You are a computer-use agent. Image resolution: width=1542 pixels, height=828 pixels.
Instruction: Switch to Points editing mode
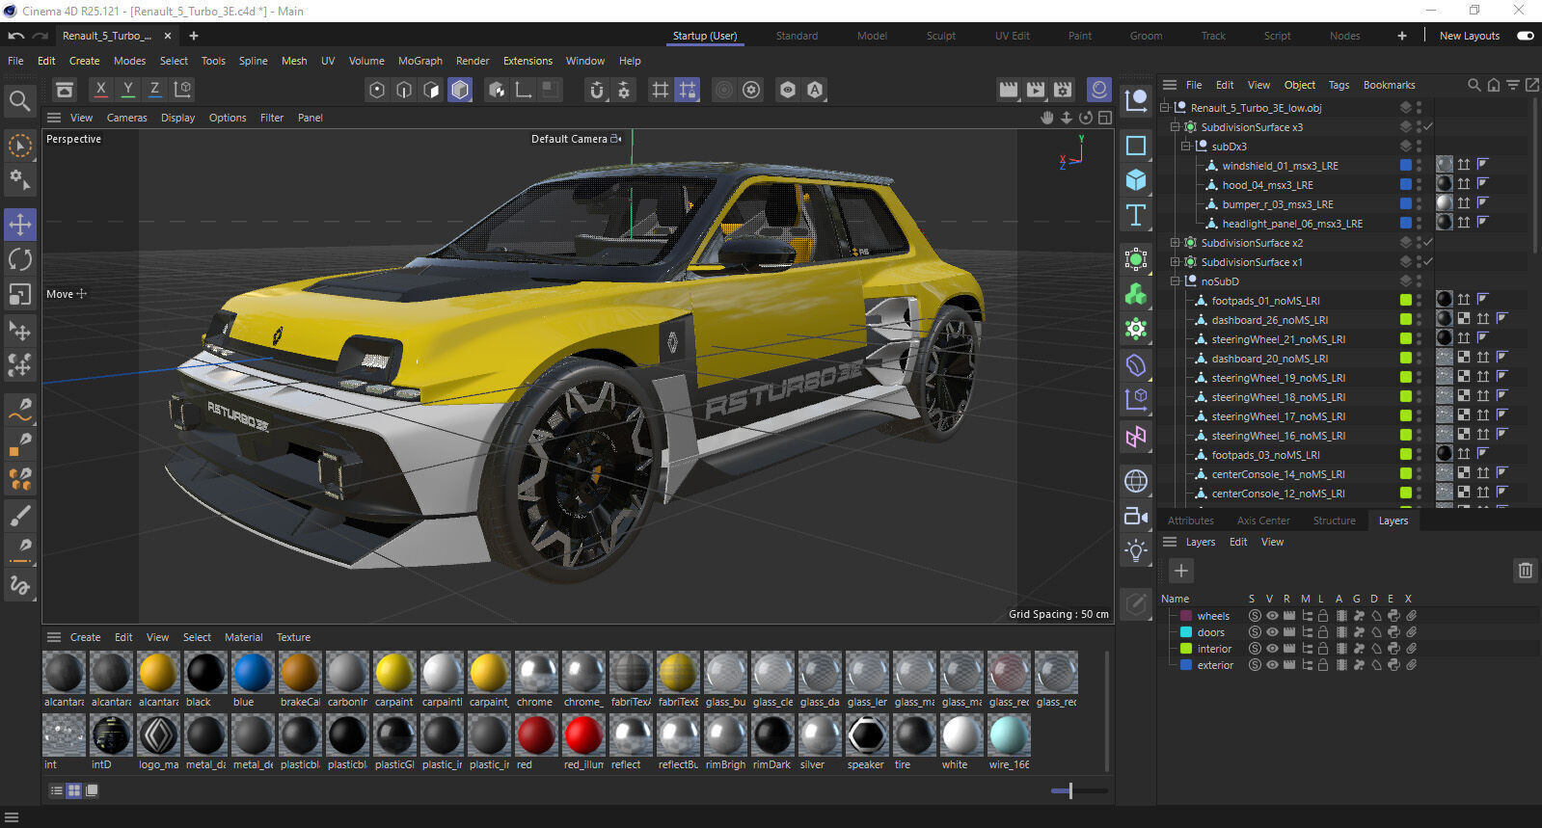[377, 90]
